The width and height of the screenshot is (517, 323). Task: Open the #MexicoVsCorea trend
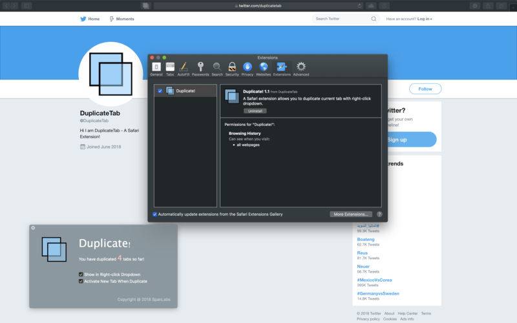[375, 280]
